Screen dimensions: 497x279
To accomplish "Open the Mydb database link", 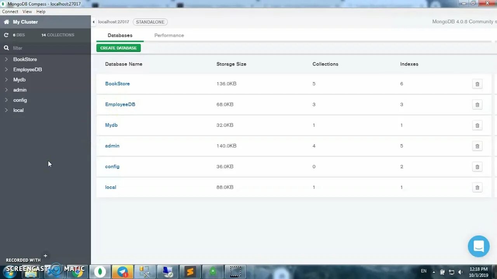I will pyautogui.click(x=111, y=125).
